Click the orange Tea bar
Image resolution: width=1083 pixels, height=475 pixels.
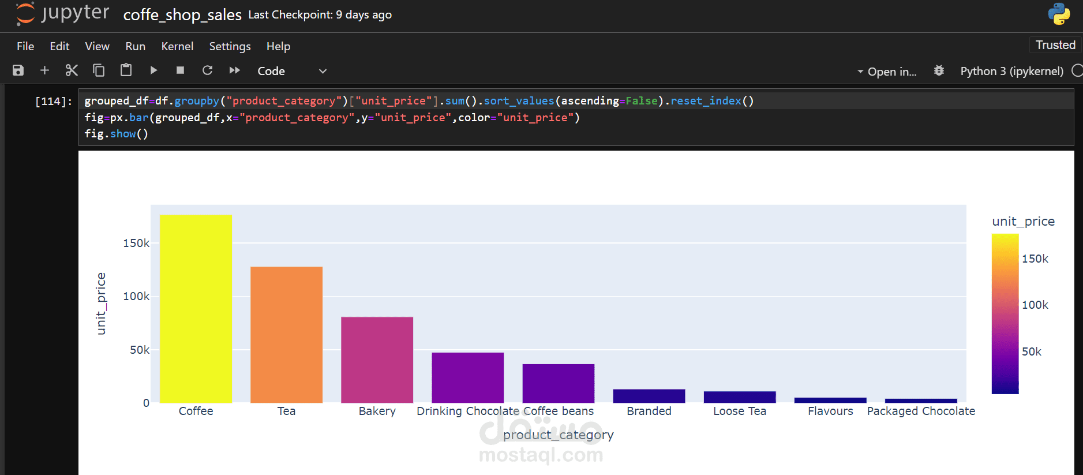pos(286,335)
